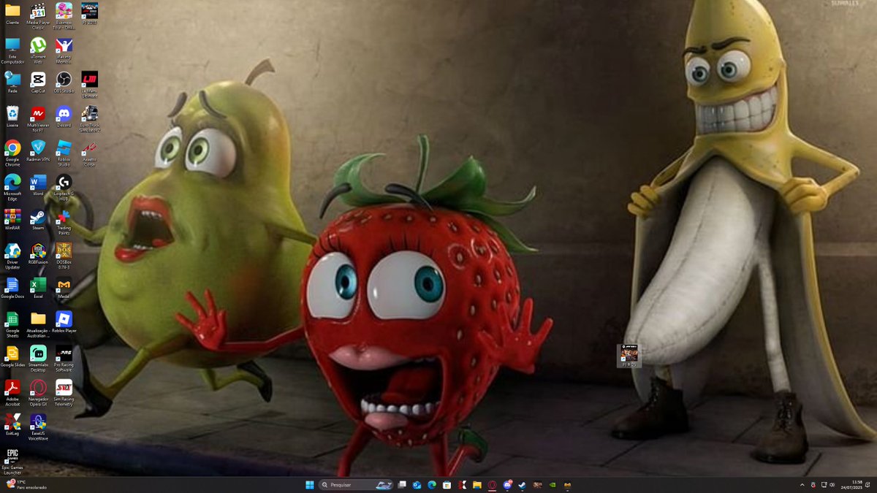The width and height of the screenshot is (877, 493).
Task: Select the Google Chrome desktop shortcut
Action: click(12, 153)
